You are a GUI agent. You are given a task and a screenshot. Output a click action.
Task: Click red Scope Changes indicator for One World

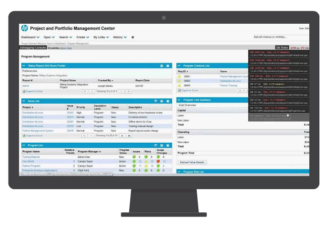[158, 161]
